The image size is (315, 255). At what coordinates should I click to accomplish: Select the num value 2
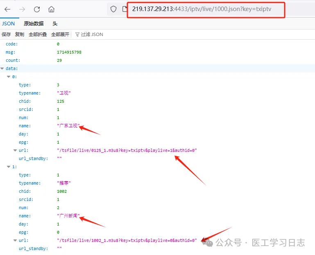[x=58, y=208]
